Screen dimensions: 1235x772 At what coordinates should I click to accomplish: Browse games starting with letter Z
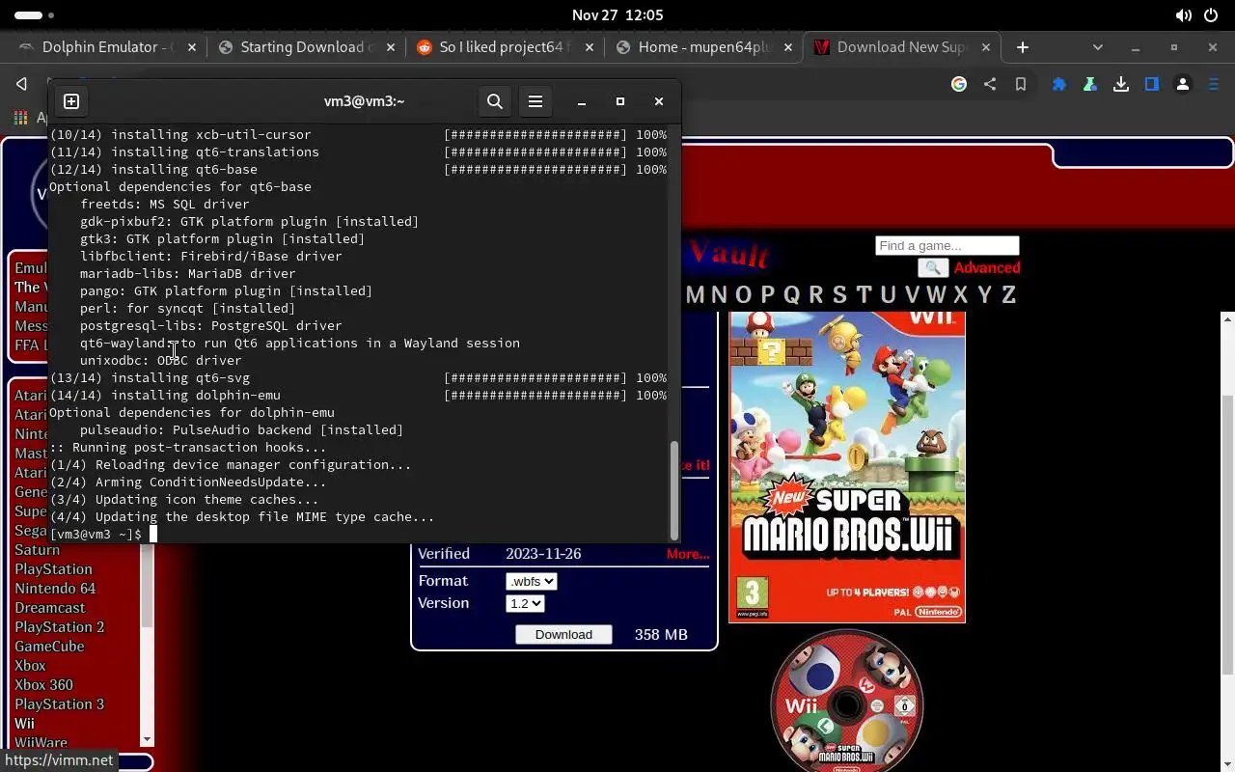[x=1008, y=294]
